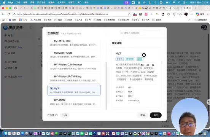Click the model list vertical scrollbar

pos(106,86)
